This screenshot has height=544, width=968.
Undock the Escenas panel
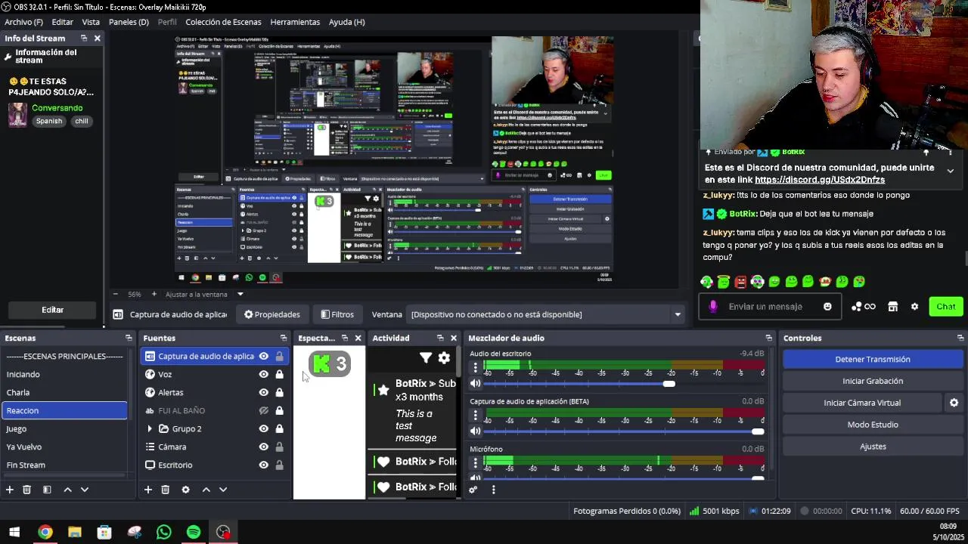coord(129,338)
